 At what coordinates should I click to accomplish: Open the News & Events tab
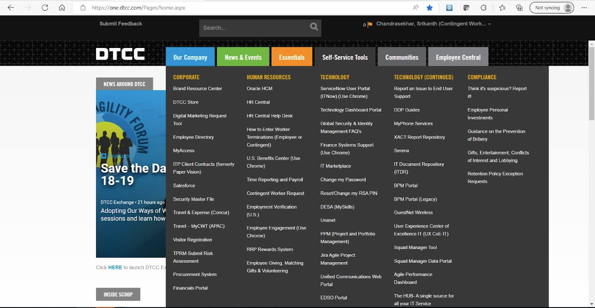(243, 57)
